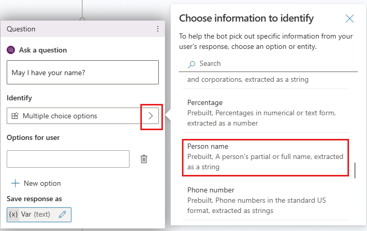Click the plus icon beside New option

pos(15,183)
